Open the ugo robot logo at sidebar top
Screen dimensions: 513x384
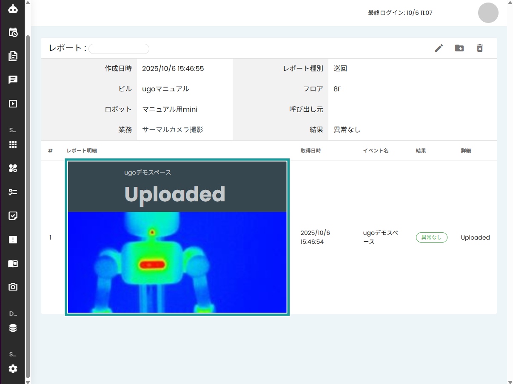12,8
